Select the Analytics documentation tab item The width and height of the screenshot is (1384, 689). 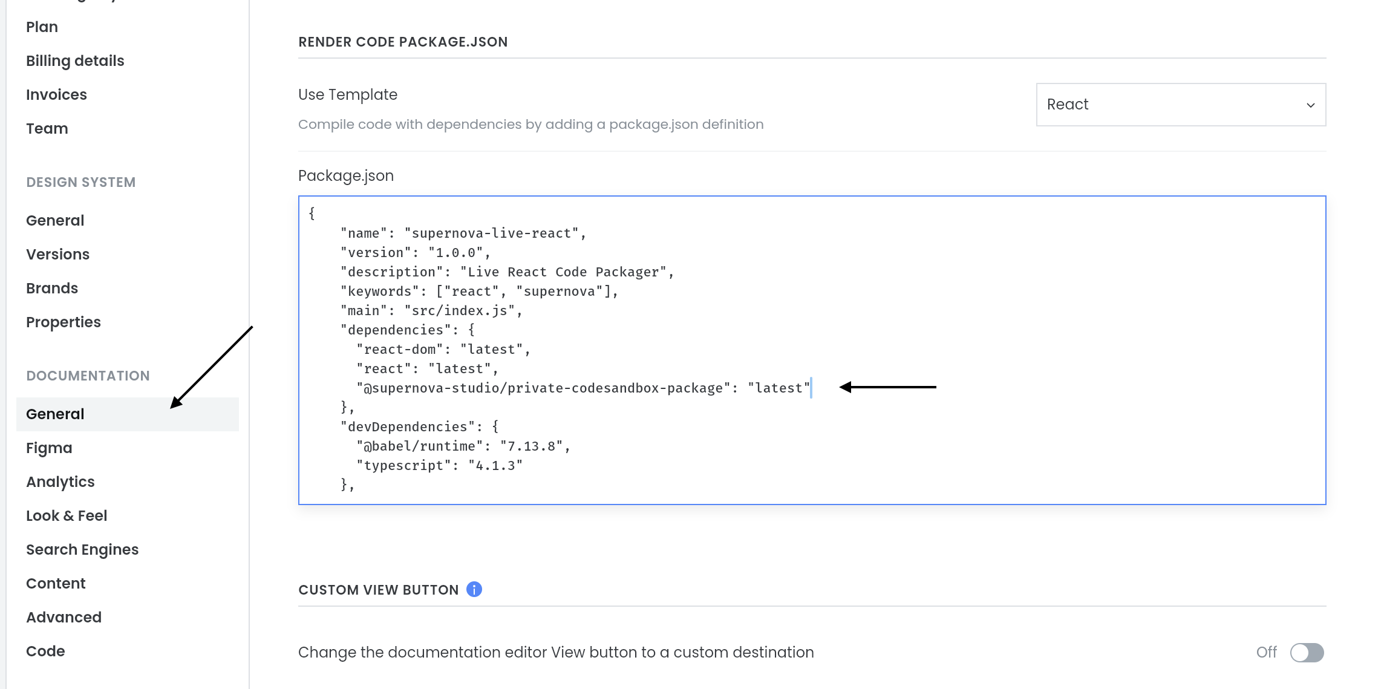(61, 482)
